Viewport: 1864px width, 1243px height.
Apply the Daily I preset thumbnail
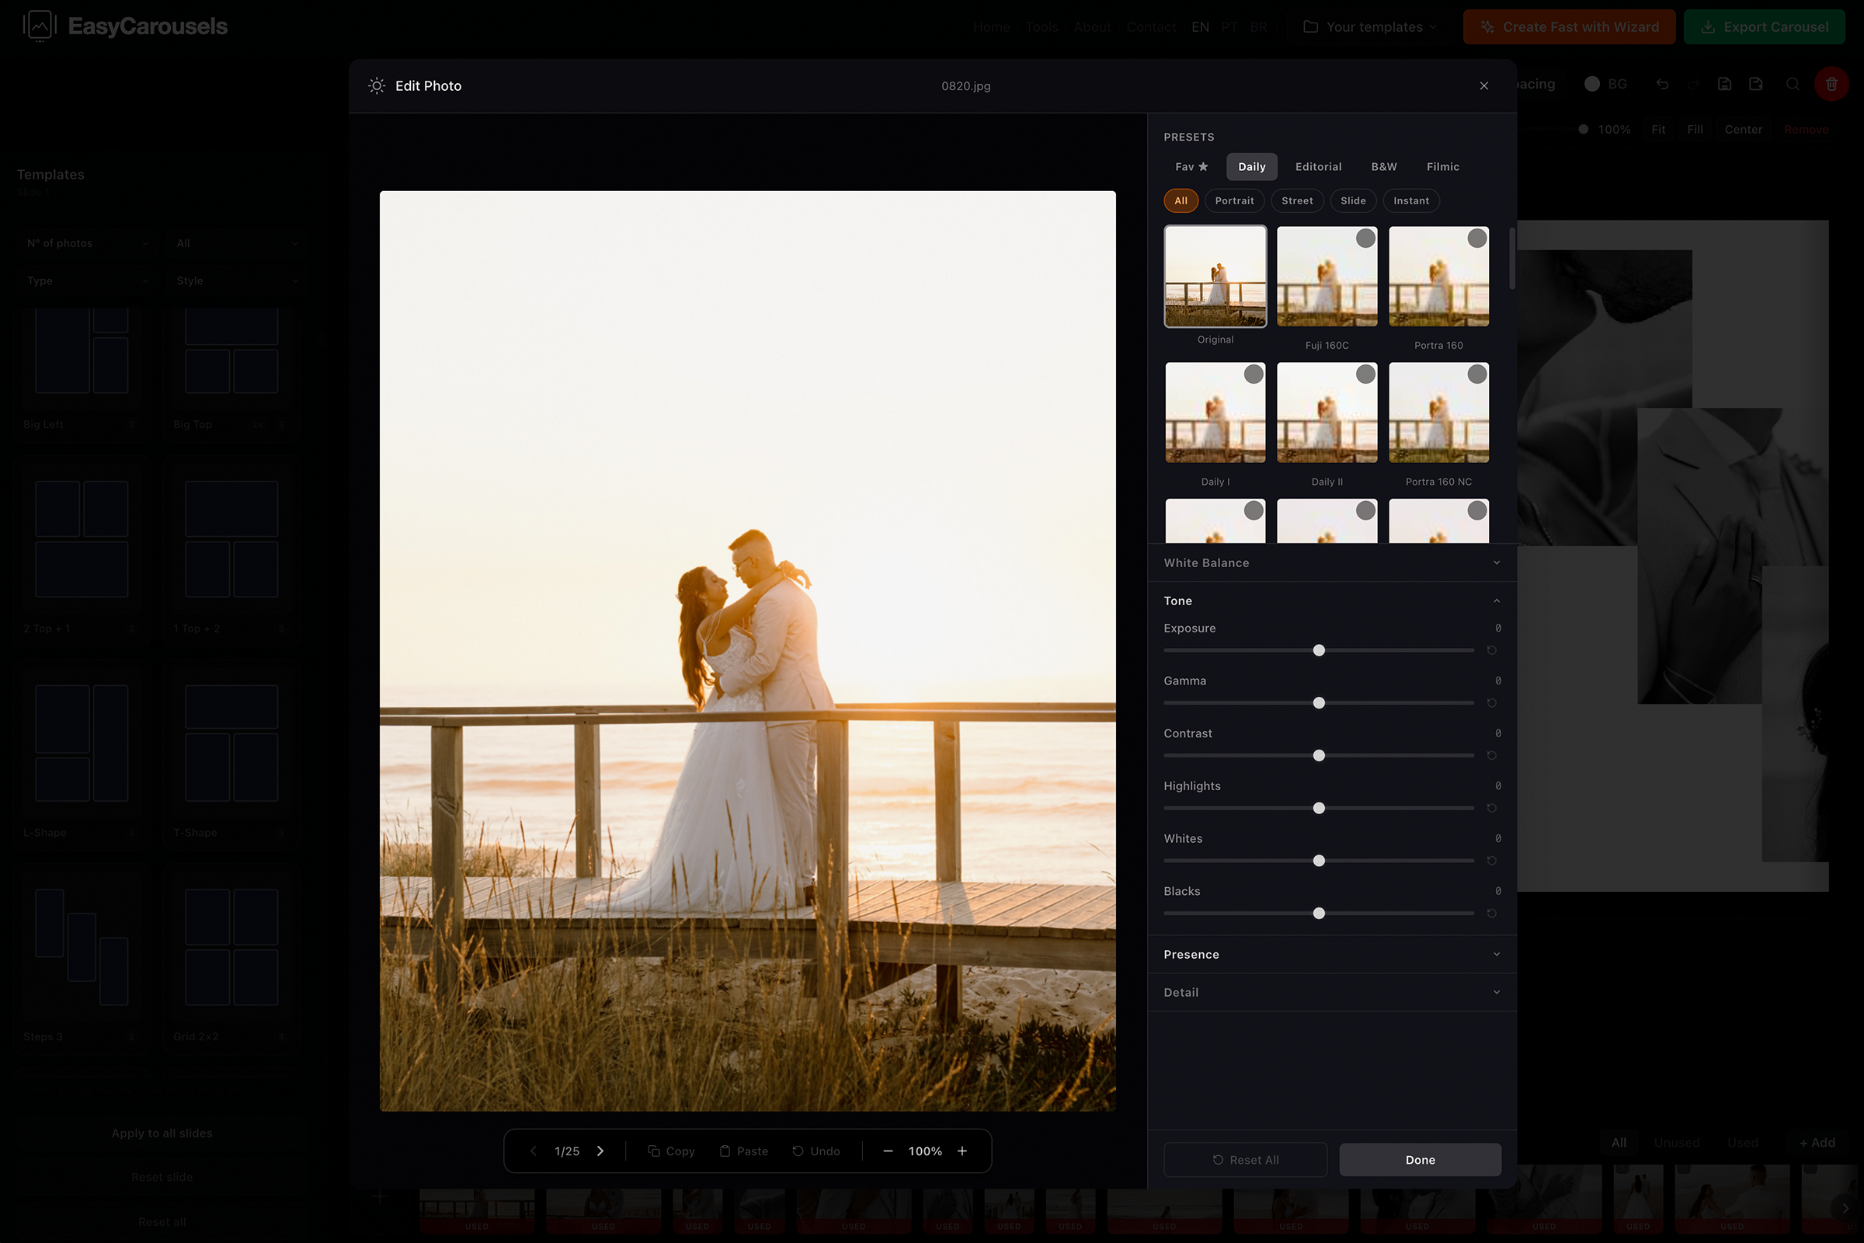tap(1215, 413)
